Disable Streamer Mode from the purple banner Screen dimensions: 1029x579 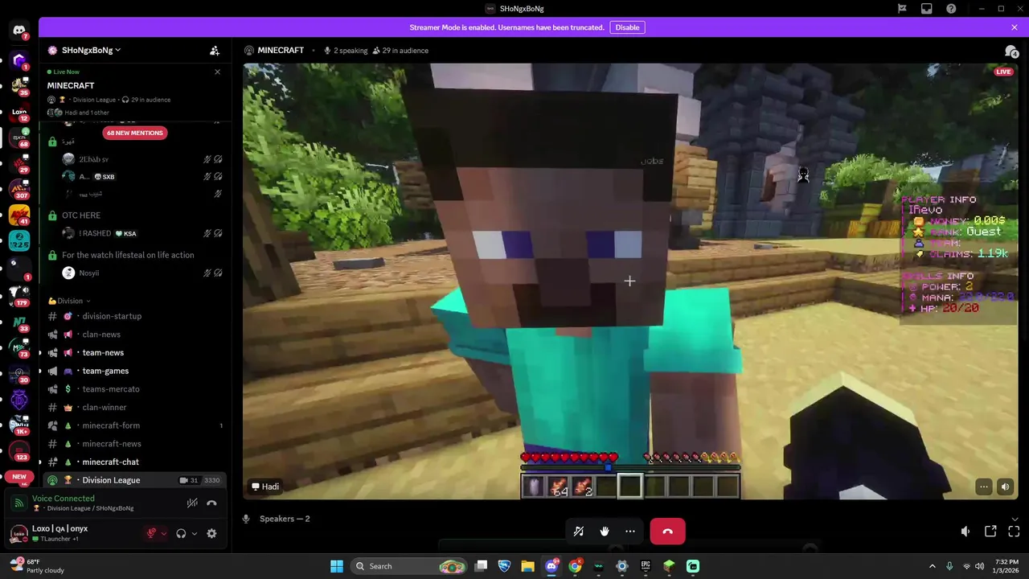point(627,27)
